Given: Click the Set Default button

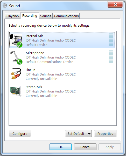Looking at the screenshot, I should tap(76, 134).
